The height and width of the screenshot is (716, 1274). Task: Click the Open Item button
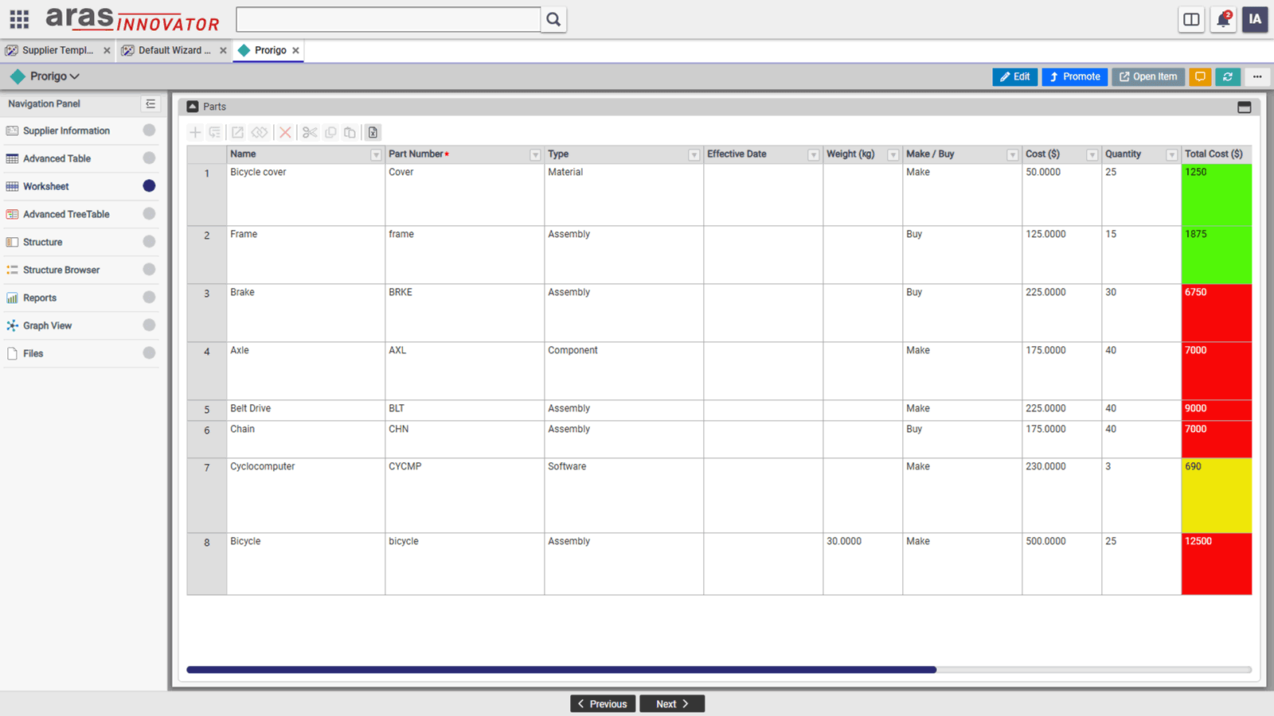(x=1148, y=76)
